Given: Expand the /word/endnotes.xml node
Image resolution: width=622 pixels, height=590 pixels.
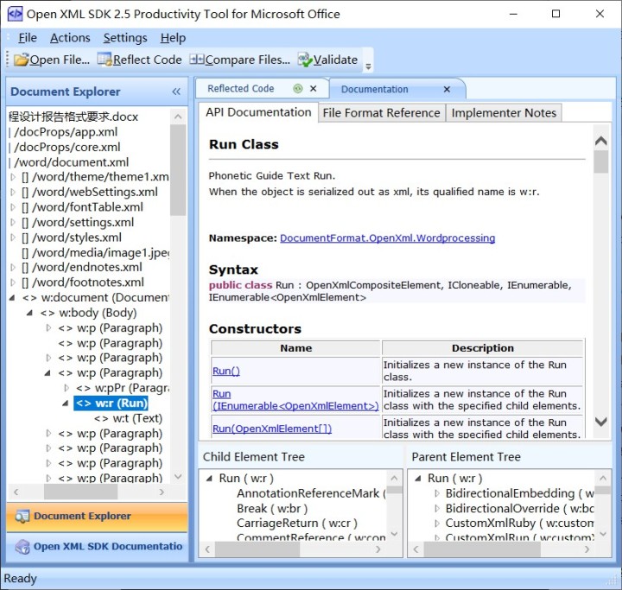Looking at the screenshot, I should click(x=13, y=268).
